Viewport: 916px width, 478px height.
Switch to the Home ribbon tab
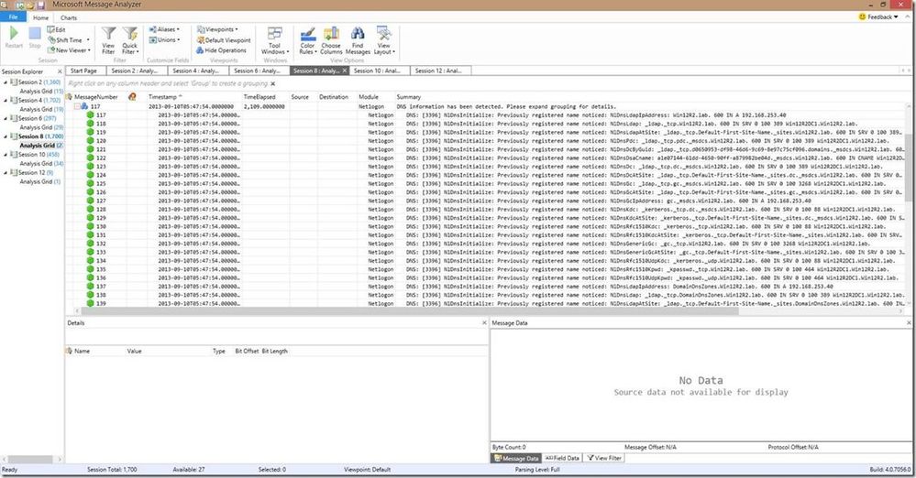point(41,17)
